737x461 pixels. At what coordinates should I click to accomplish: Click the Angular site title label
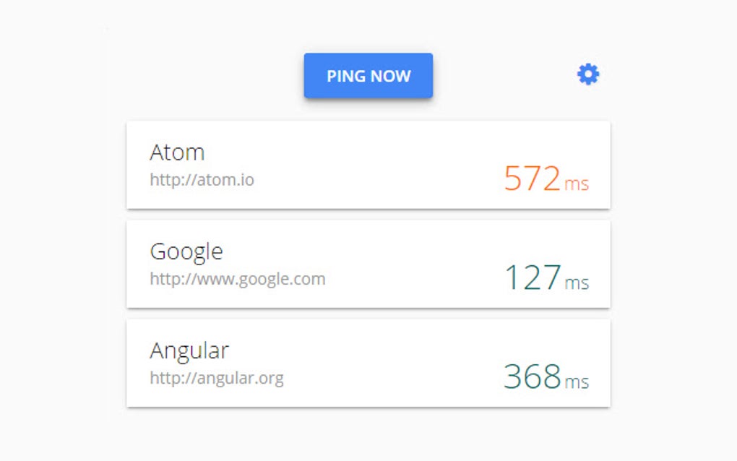189,350
